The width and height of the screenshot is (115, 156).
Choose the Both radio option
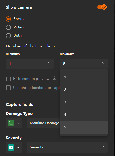(8, 36)
